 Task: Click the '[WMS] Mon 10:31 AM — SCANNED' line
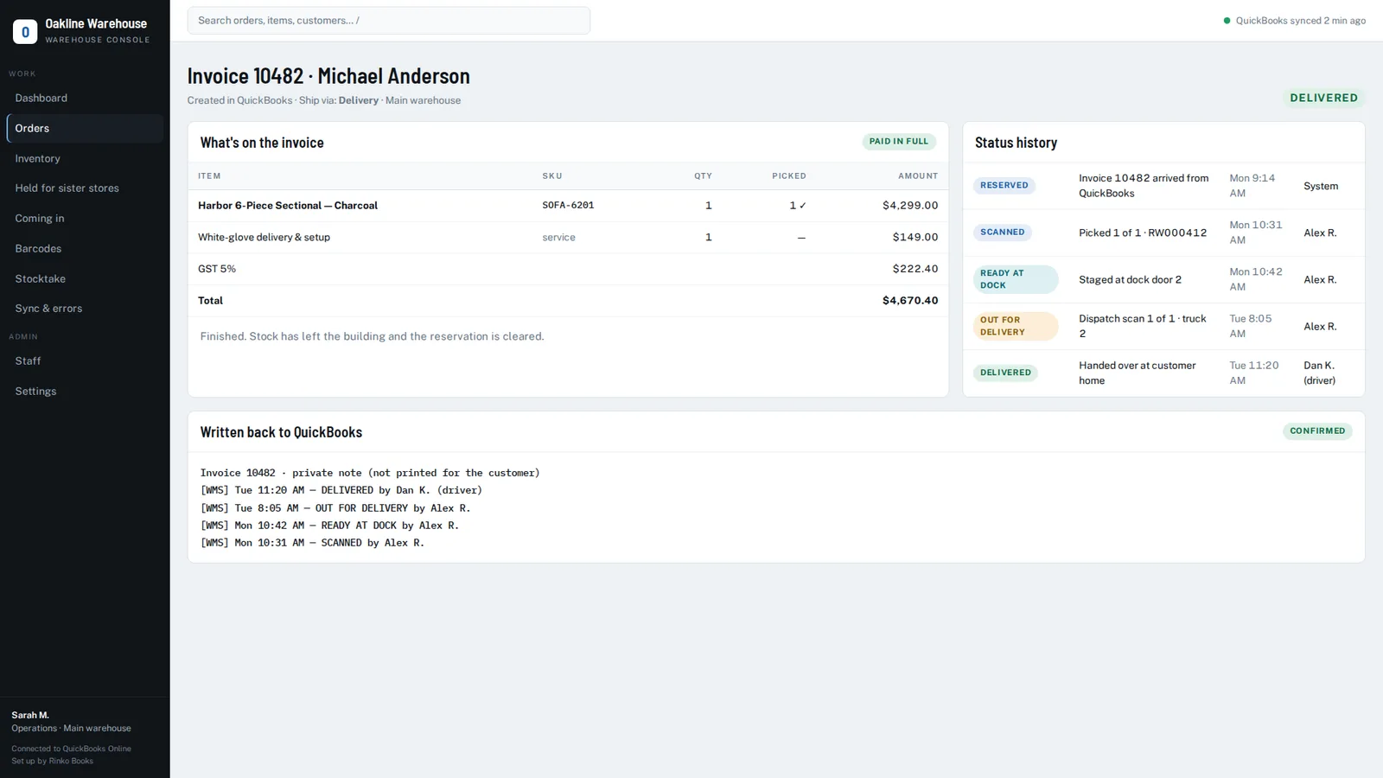click(x=312, y=543)
